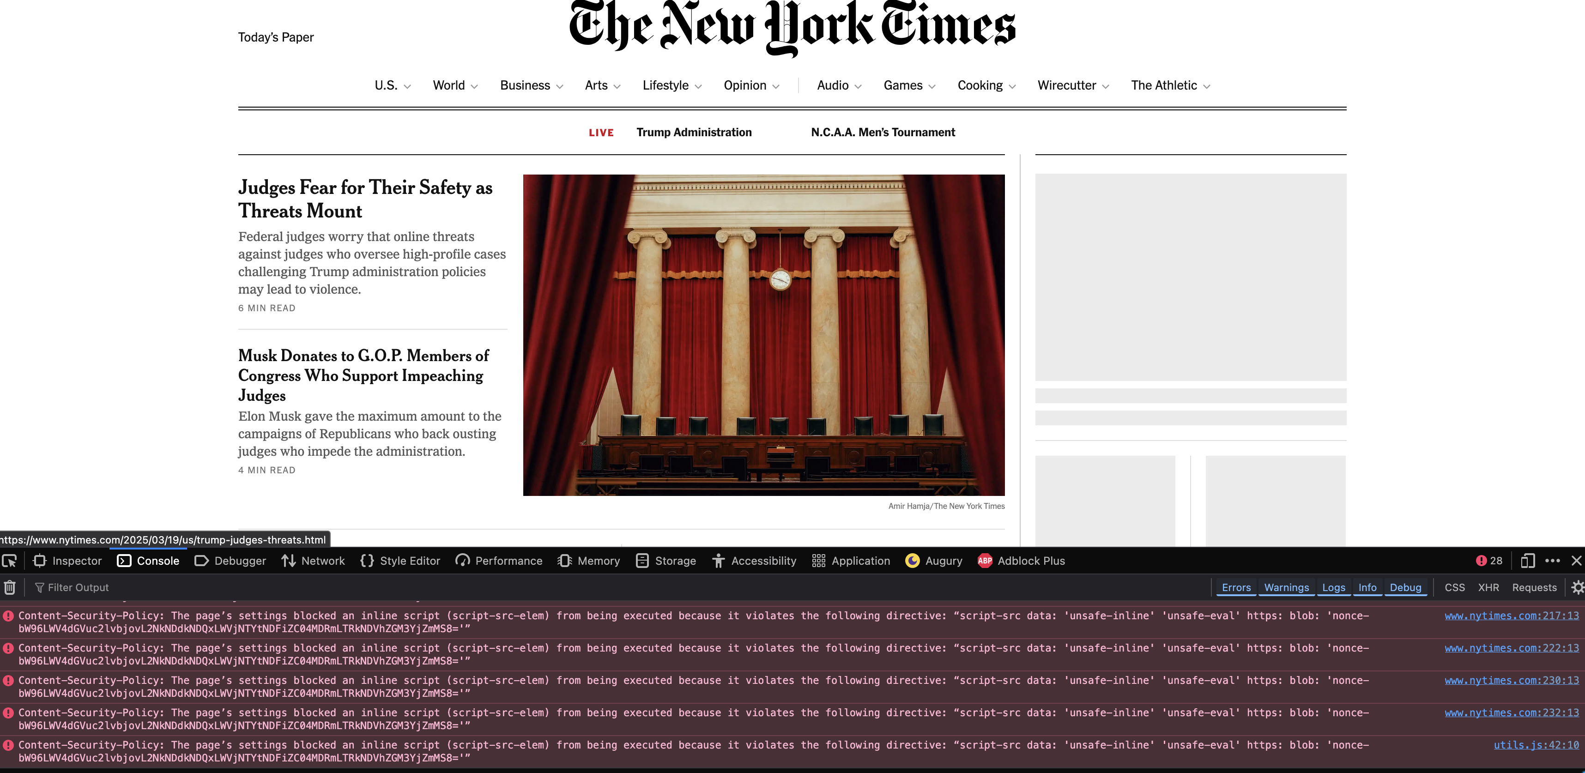
Task: Close the developer tools panel
Action: tap(1576, 561)
